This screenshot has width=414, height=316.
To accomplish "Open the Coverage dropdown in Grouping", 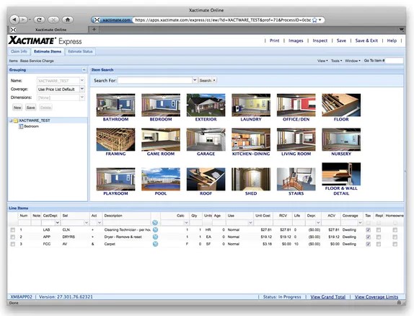I will point(82,89).
